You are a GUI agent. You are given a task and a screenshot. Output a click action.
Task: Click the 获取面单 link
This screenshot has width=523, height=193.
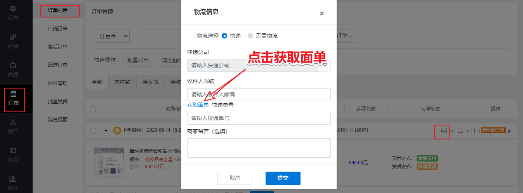[x=198, y=105]
